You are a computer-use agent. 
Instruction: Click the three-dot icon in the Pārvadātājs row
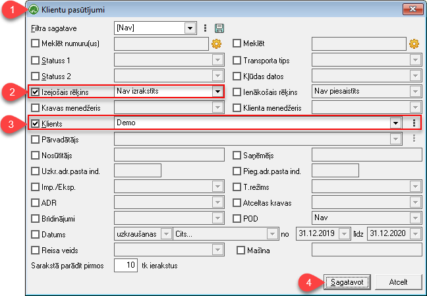pos(414,138)
